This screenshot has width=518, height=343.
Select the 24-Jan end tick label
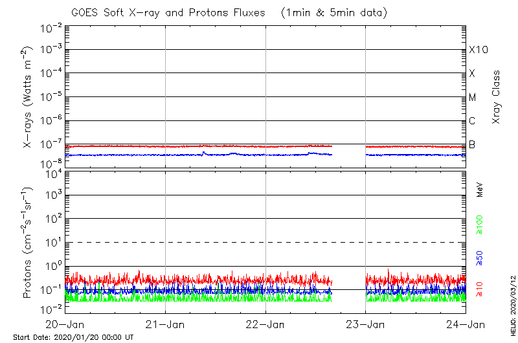(x=466, y=324)
